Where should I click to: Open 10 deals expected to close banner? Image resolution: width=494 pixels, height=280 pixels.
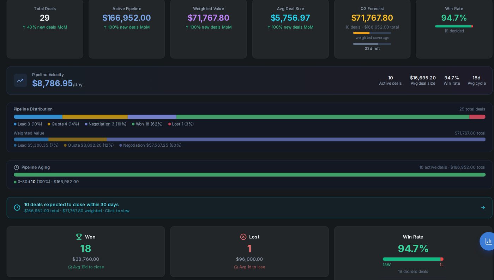(249, 207)
